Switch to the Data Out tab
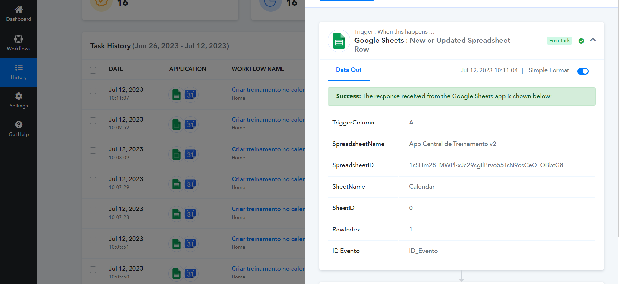 [349, 70]
